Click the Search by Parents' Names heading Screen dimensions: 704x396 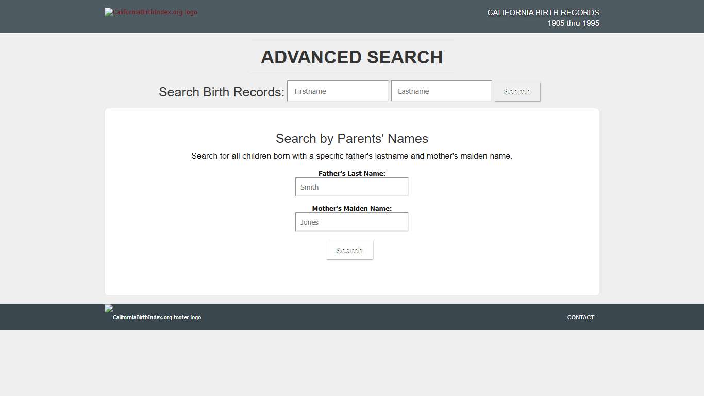click(x=352, y=138)
